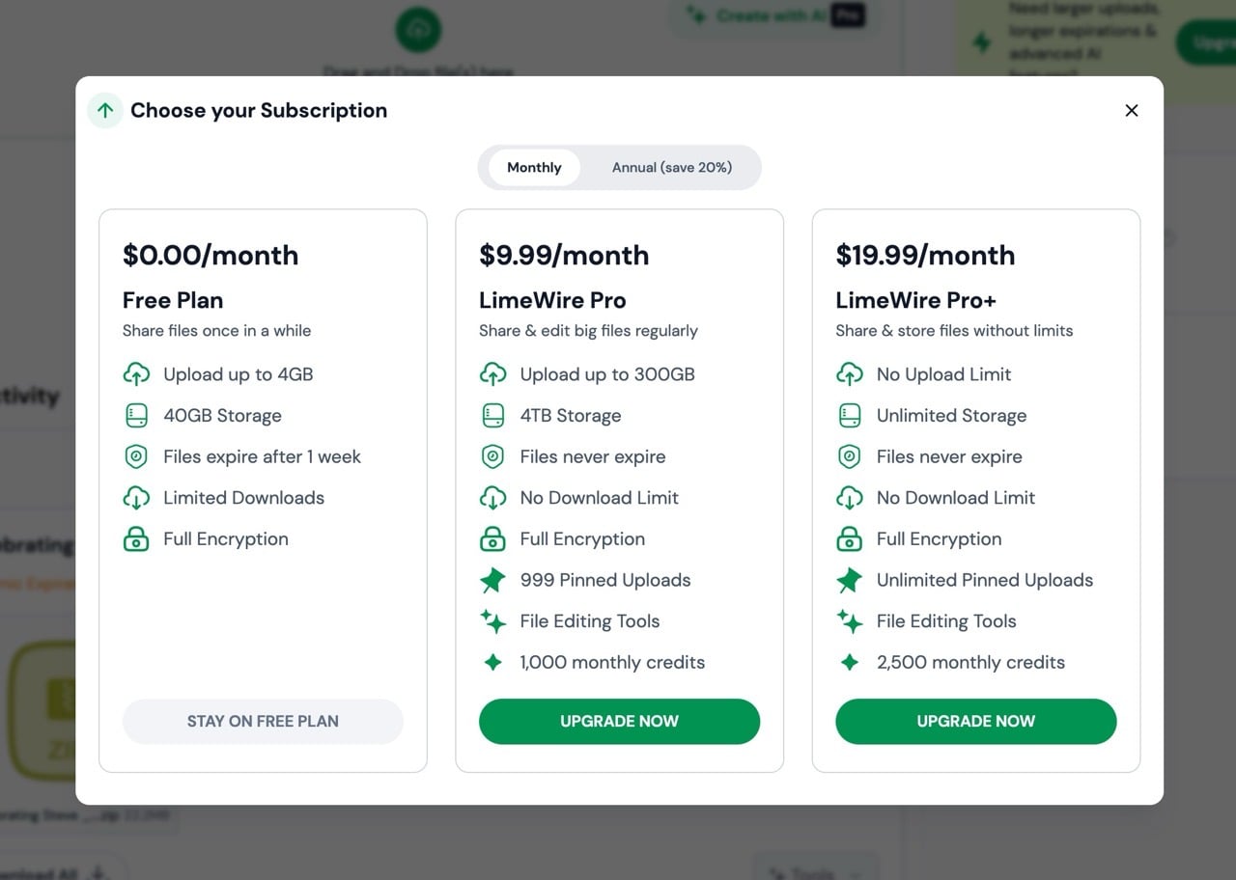1236x880 pixels.
Task: Click Upgrade Now under LimeWire Pro+
Action: 975,721
